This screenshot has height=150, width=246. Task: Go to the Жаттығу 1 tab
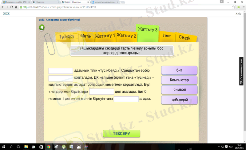click(105, 36)
